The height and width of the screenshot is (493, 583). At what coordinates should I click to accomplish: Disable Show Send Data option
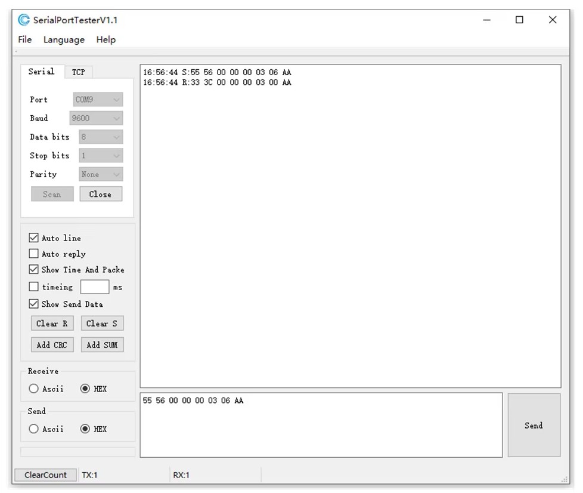click(x=34, y=304)
